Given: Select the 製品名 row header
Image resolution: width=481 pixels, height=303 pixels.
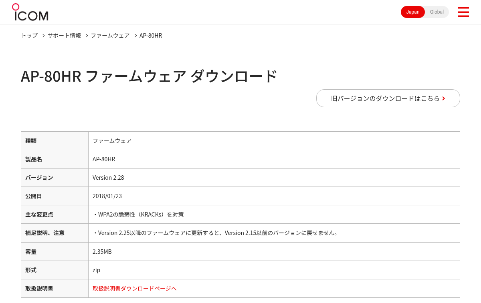Looking at the screenshot, I should (x=55, y=159).
